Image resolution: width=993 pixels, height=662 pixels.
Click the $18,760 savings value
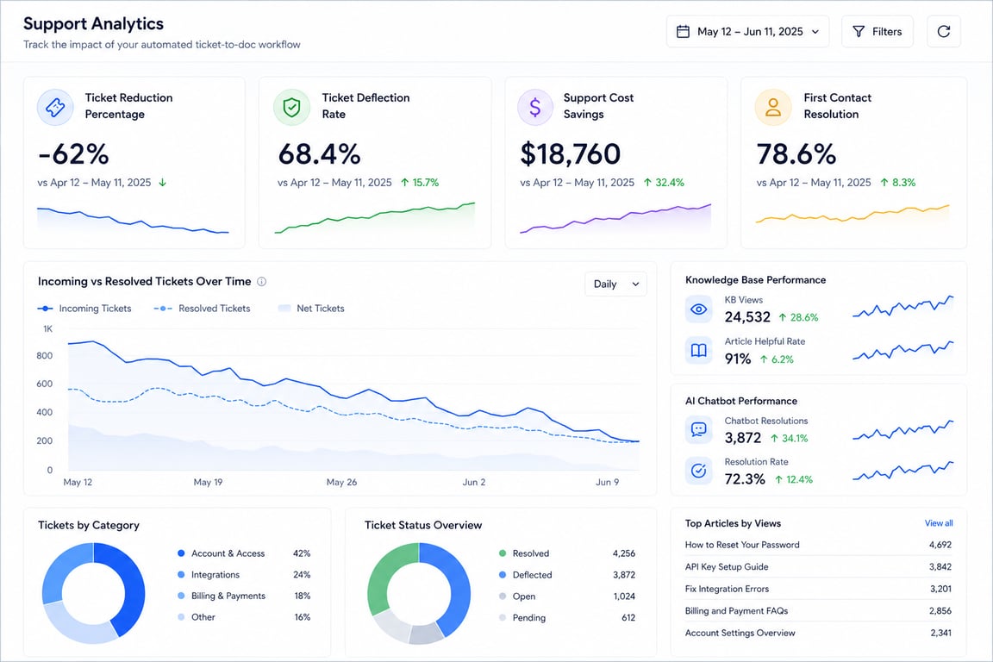[x=571, y=154]
